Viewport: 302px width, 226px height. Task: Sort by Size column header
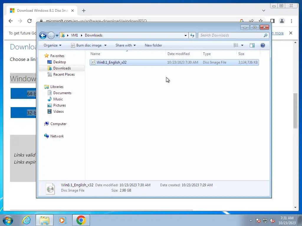pyautogui.click(x=248, y=54)
